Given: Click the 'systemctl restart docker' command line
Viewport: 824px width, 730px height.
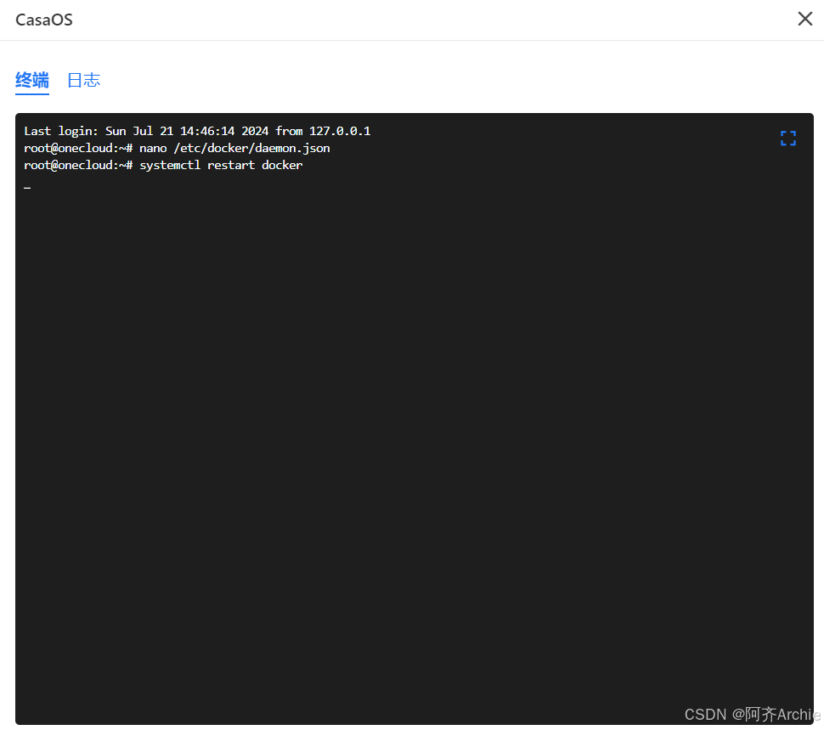Looking at the screenshot, I should point(163,165).
